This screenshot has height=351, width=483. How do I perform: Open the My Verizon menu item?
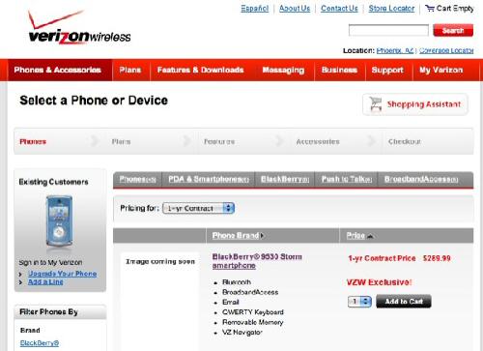[441, 70]
